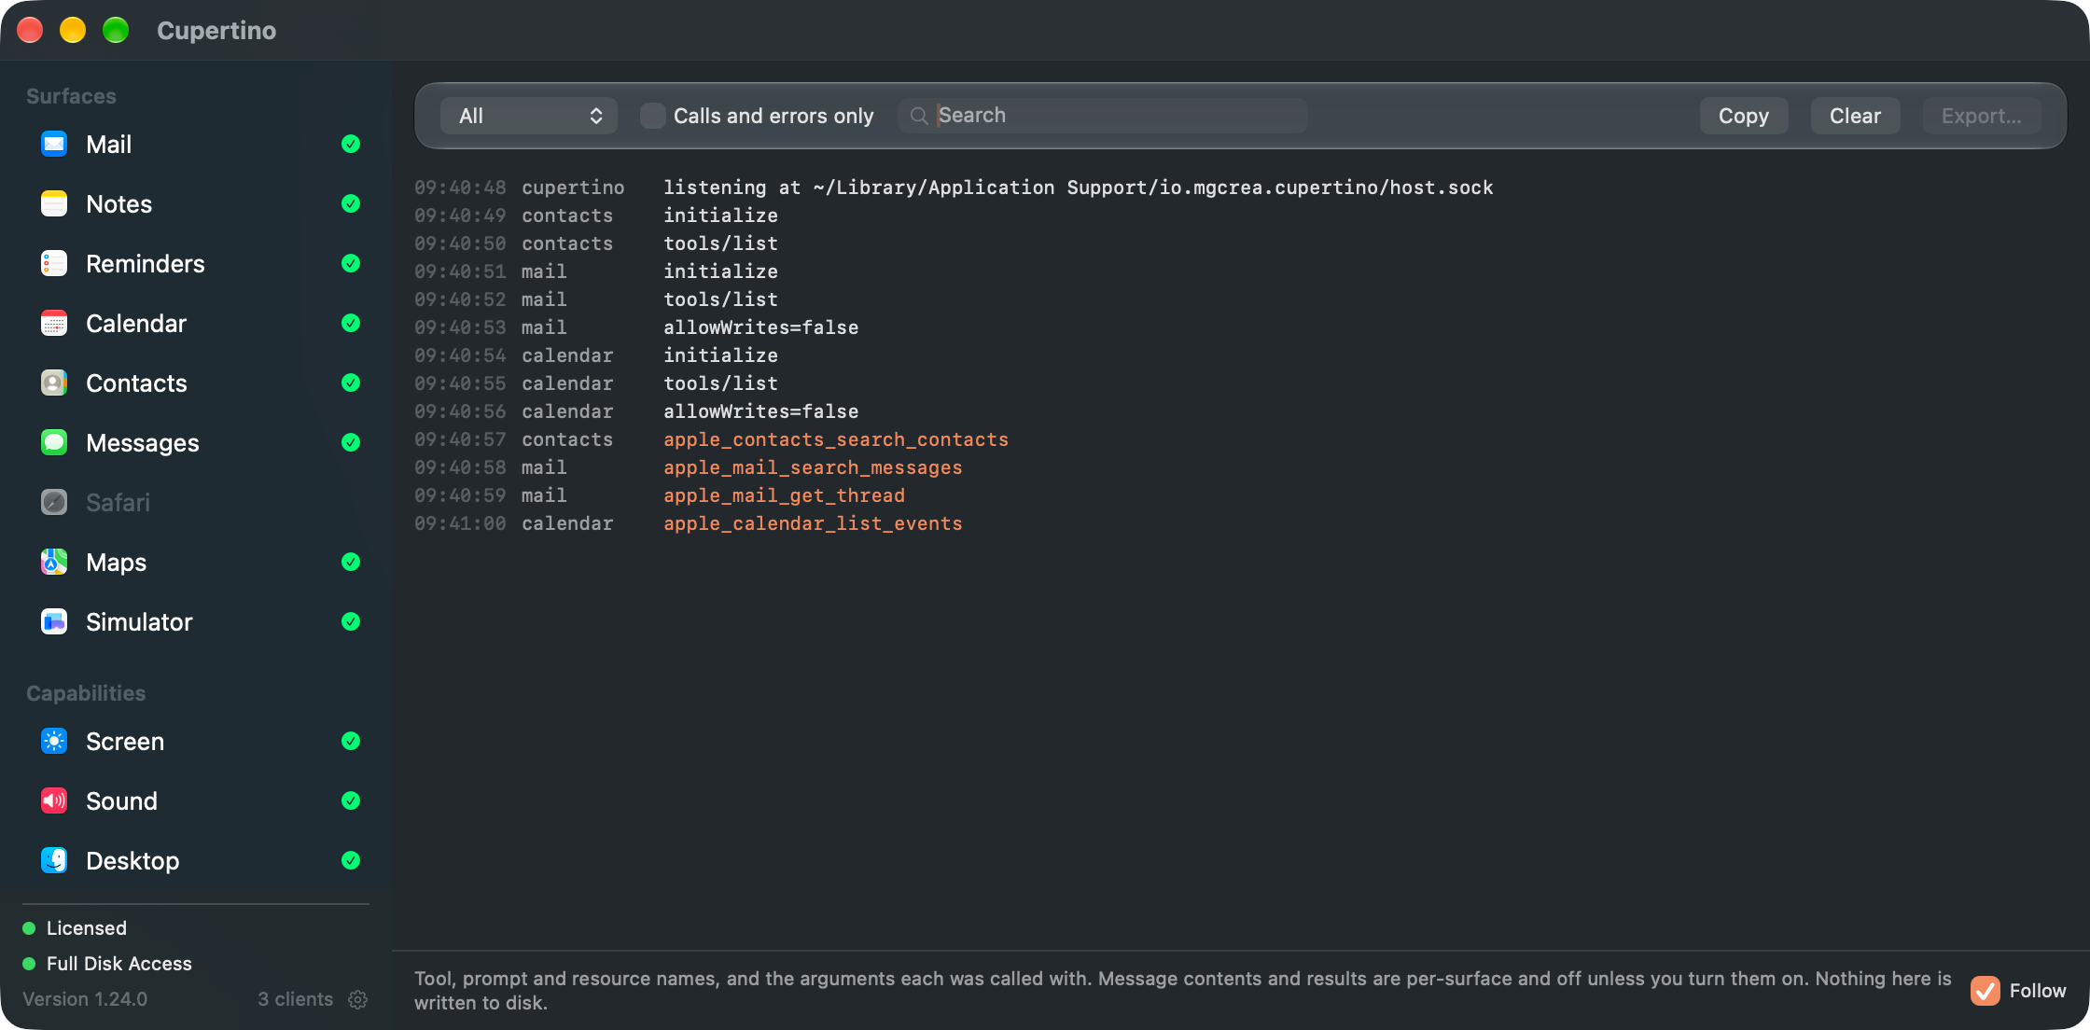Click the Sound speaker icon
The width and height of the screenshot is (2090, 1030).
(x=54, y=801)
